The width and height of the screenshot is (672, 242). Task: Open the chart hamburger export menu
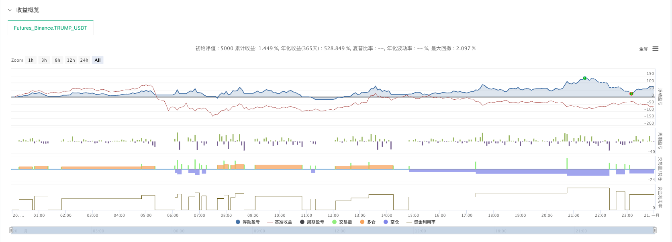[x=655, y=49]
